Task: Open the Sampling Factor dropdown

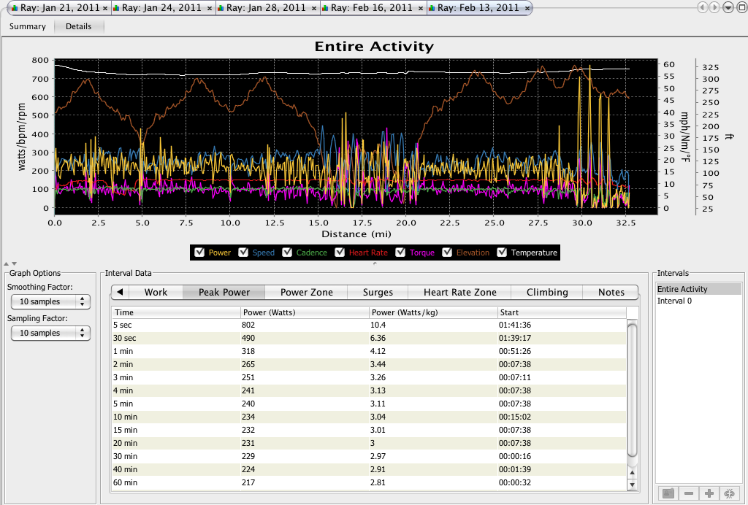Action: 50,333
